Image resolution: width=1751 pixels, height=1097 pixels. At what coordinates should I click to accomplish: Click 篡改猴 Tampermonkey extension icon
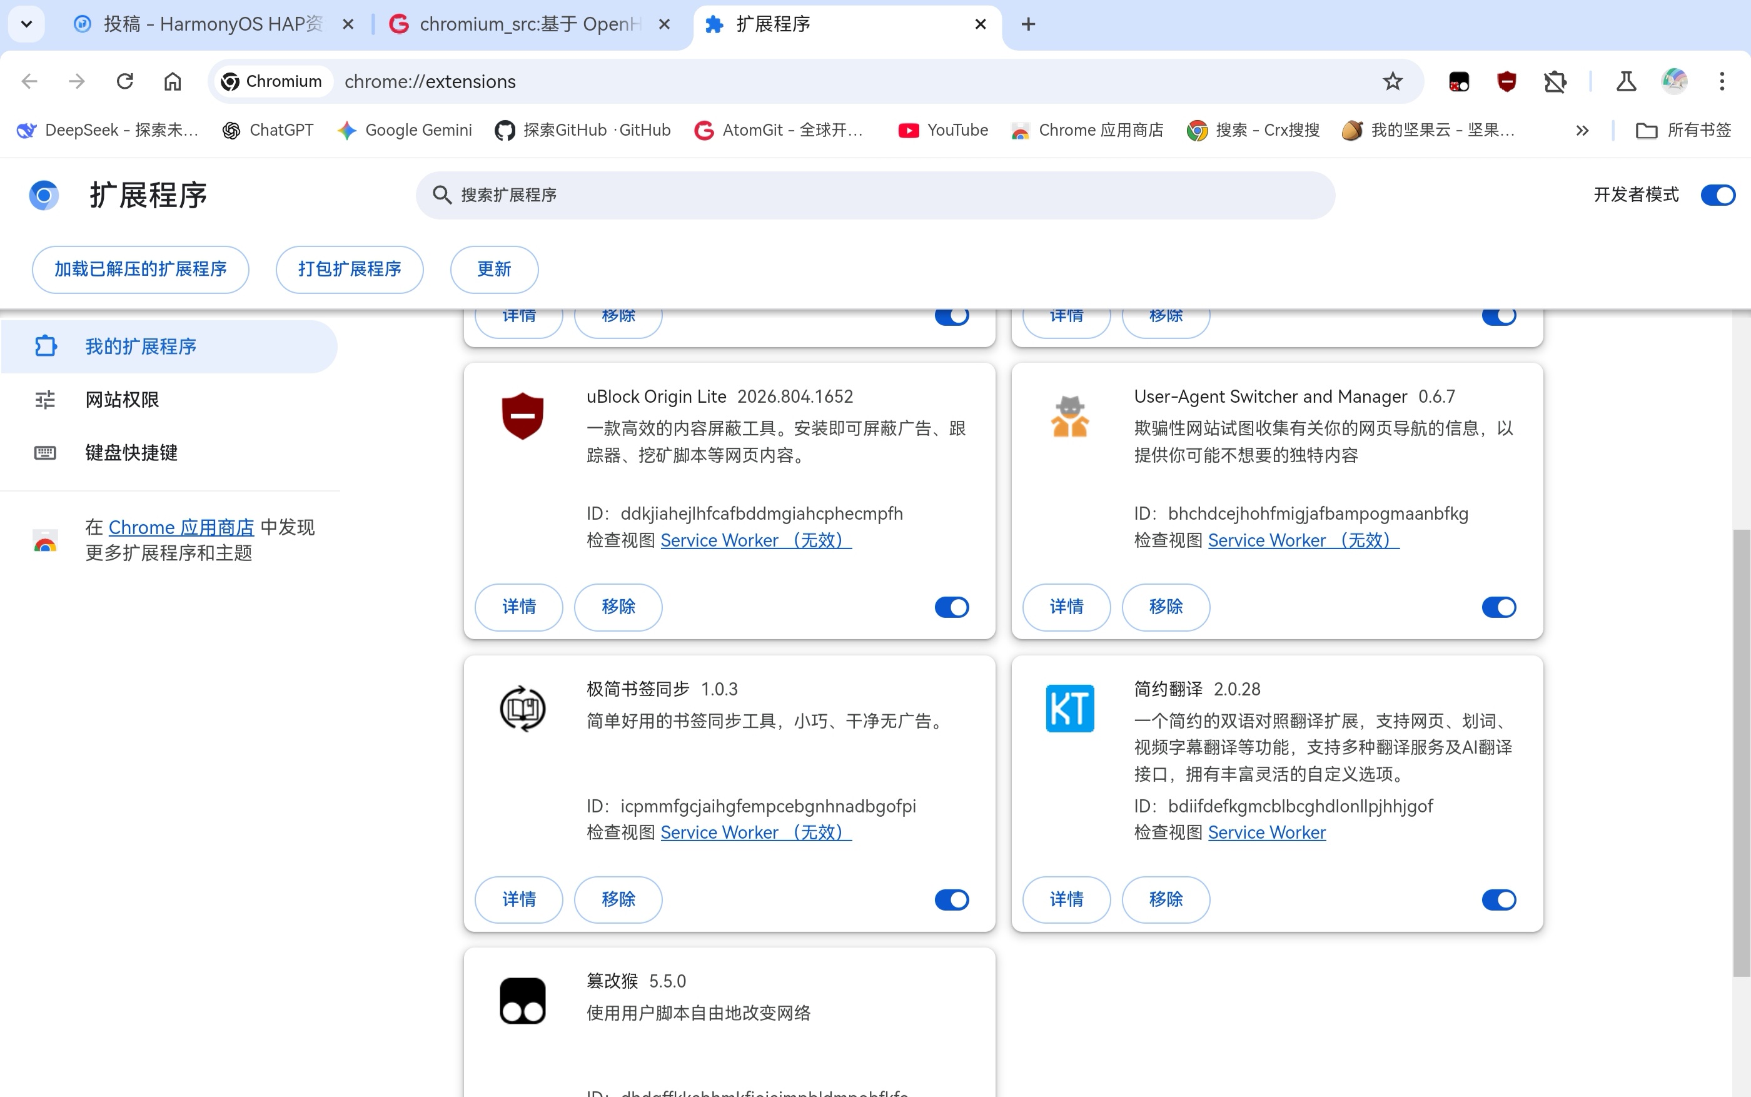point(522,1001)
